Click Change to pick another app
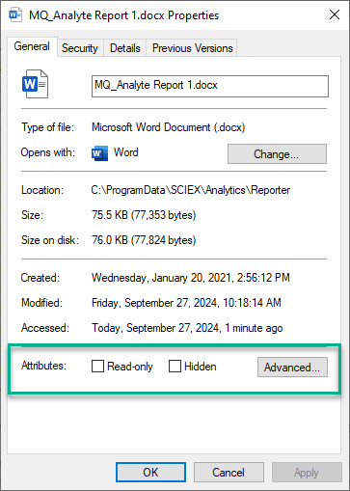Screen dimensions: 350x491 [x=277, y=154]
